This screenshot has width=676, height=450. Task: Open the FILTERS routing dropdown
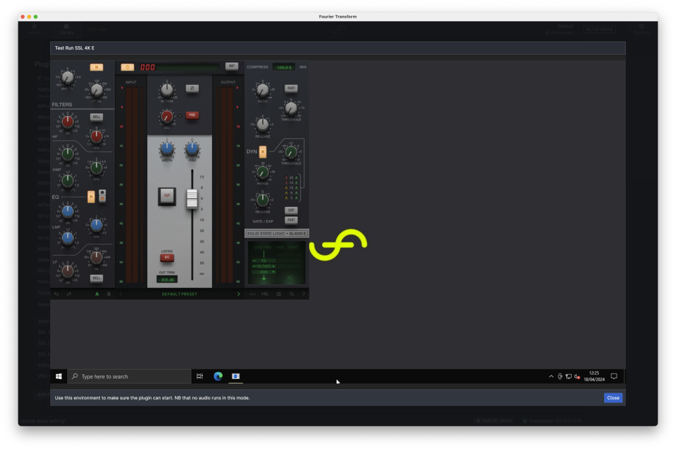pos(264,266)
